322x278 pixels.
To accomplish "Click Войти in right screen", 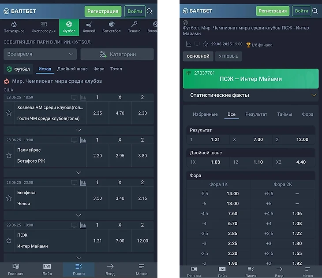I will pos(301,11).
